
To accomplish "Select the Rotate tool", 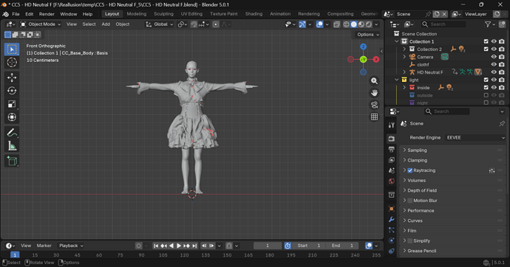I will point(12,91).
